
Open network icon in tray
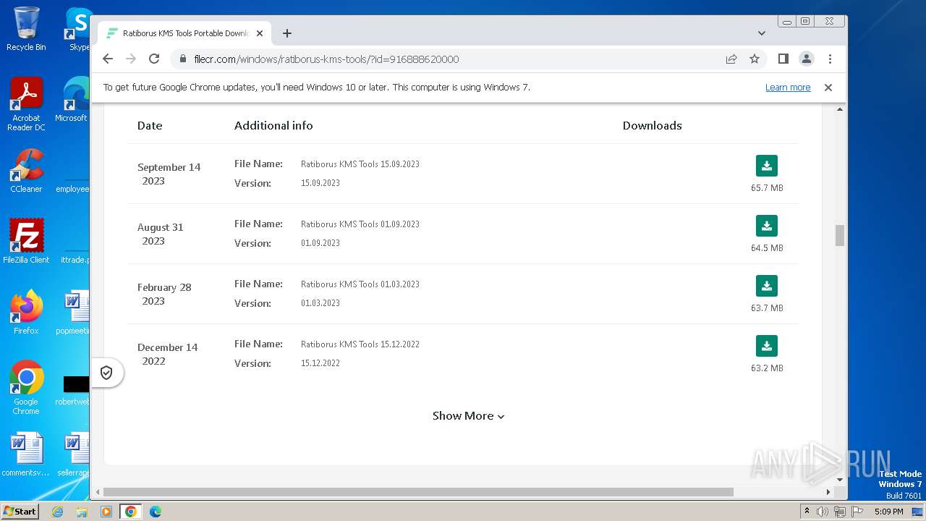(x=840, y=512)
